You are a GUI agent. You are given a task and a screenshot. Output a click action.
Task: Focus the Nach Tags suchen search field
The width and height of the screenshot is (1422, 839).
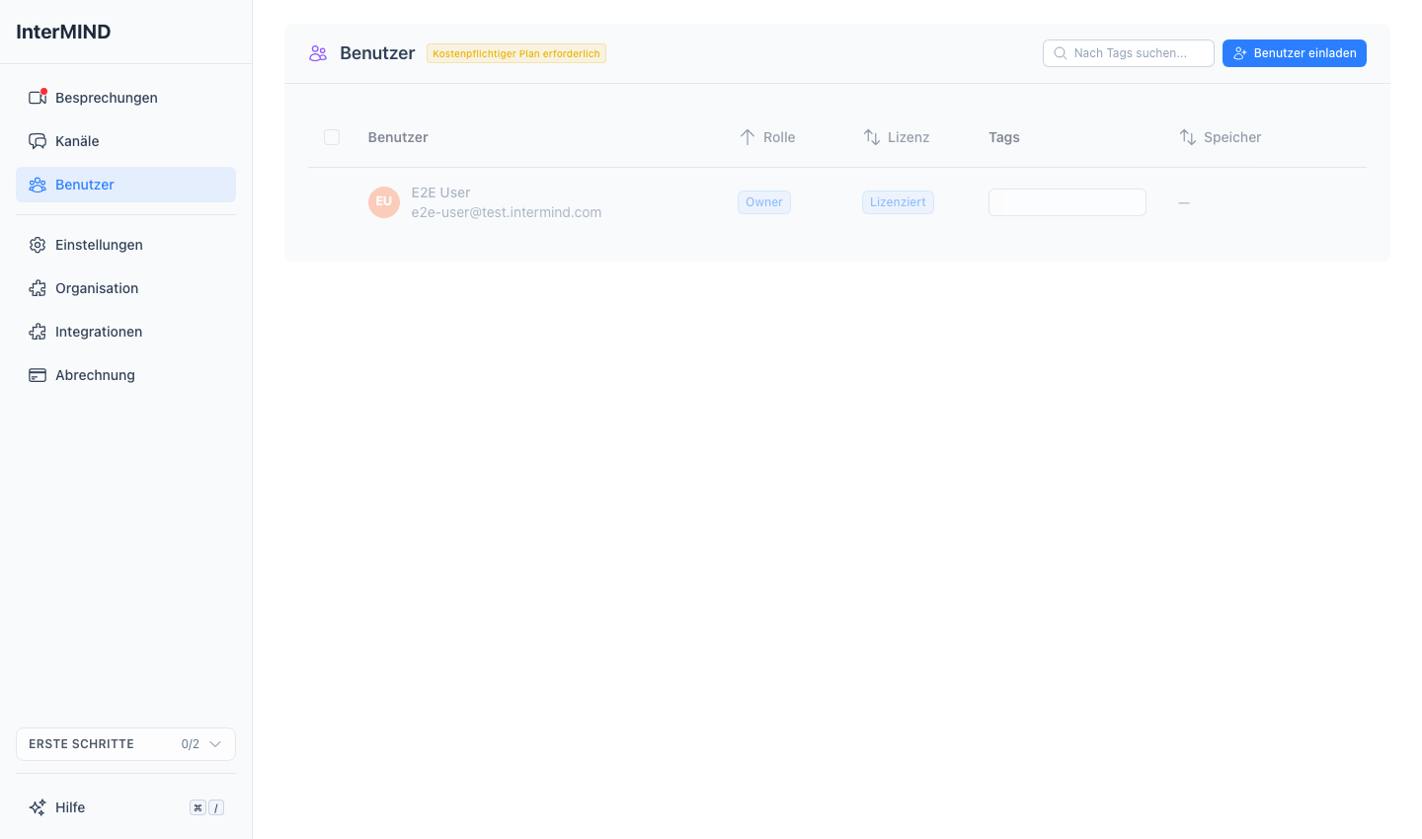pyautogui.click(x=1129, y=53)
